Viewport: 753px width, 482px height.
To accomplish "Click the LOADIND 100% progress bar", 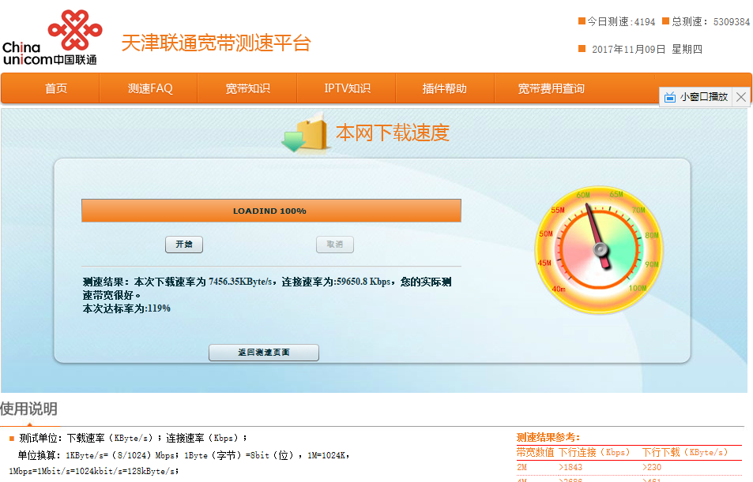I will (271, 211).
